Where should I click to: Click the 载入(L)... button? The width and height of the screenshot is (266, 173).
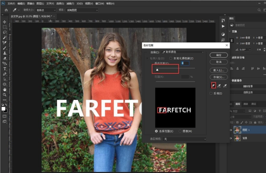pos(219,70)
